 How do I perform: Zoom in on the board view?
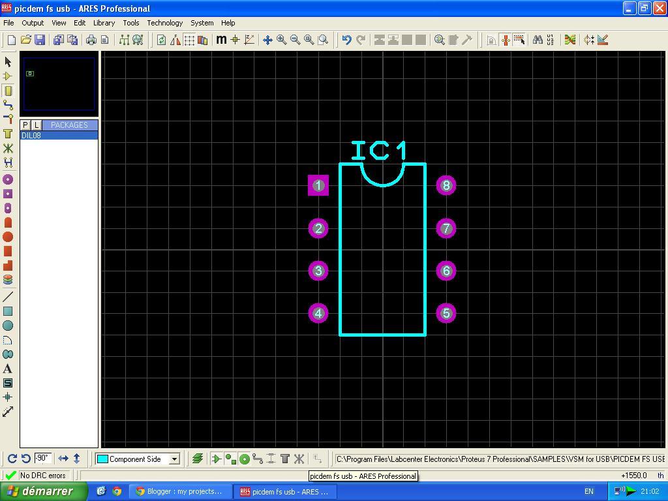282,40
